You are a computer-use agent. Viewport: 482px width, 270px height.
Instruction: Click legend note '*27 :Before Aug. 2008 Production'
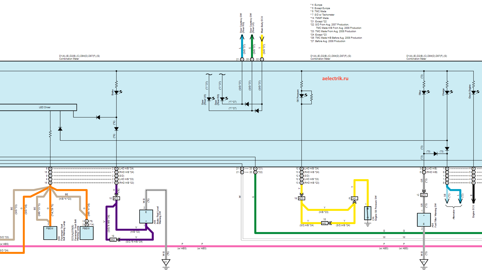(328, 41)
